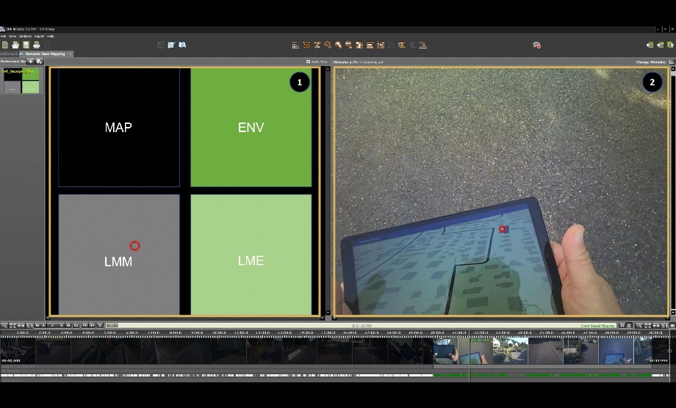Open the Analysis menu
Screen dimensions: 676x408
coord(25,36)
